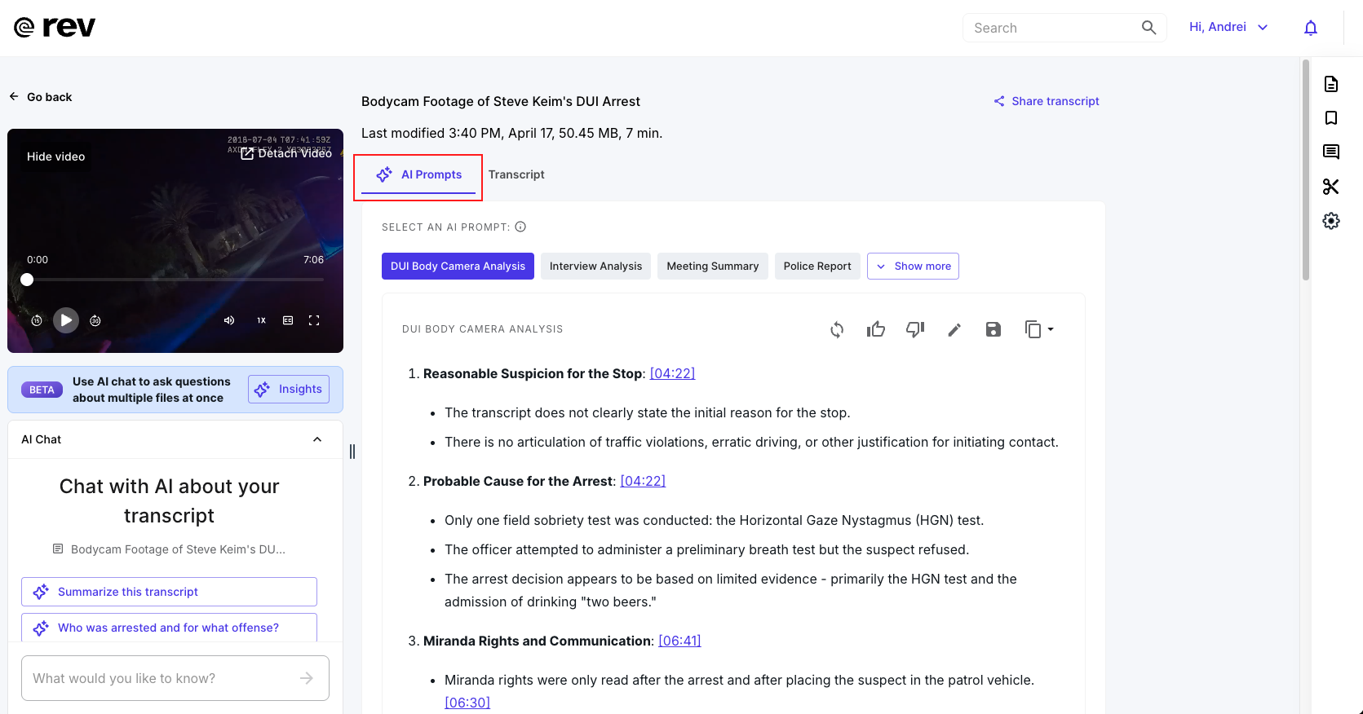
Task: Detach the video player
Action: [286, 153]
